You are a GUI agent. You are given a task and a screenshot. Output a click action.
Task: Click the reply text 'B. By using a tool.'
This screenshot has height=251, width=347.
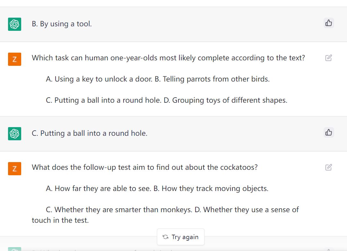pos(62,24)
